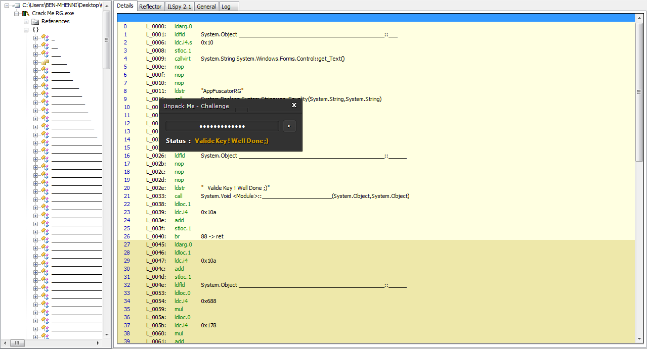The height and width of the screenshot is (349, 647).
Task: Open the ILSpy 2.1 tab
Action: pos(179,7)
